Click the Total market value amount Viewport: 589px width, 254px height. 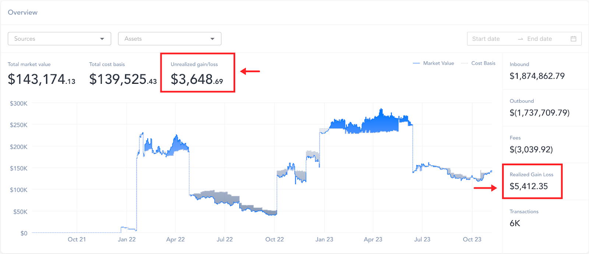pos(42,79)
